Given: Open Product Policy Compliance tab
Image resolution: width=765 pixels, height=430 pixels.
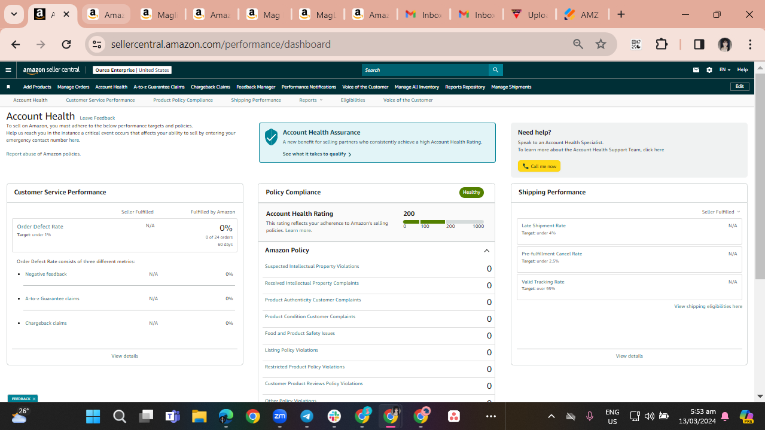Looking at the screenshot, I should coord(183,100).
